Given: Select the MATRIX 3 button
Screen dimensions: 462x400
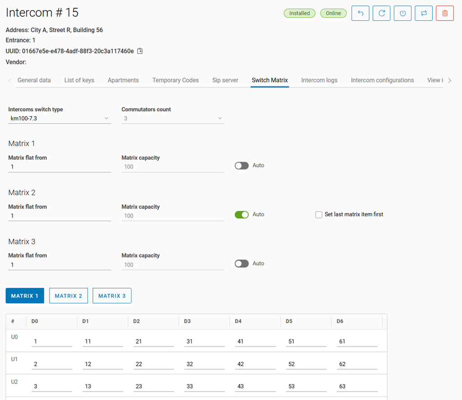Looking at the screenshot, I should point(112,296).
